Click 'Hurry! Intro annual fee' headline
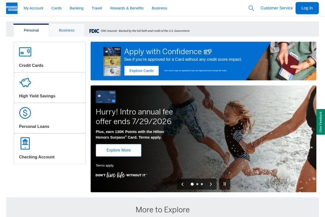 pos(134,116)
